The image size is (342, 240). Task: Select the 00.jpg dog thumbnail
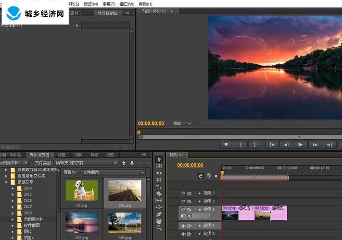point(82,191)
